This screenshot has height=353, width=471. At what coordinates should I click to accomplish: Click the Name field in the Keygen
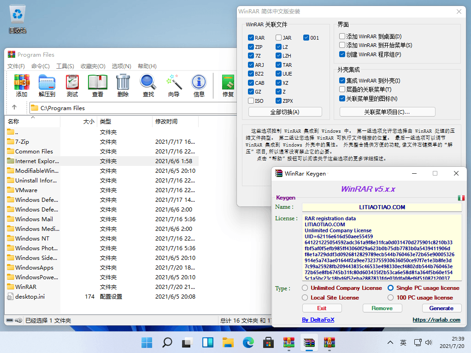pyautogui.click(x=382, y=207)
